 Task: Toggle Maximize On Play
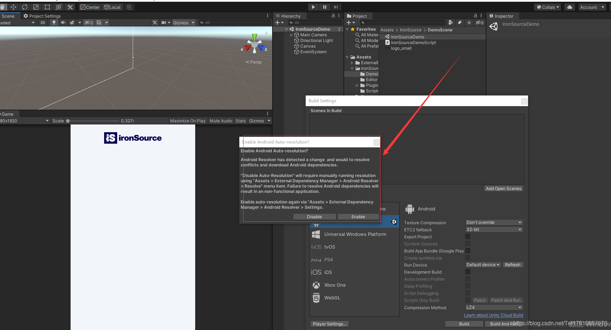click(188, 121)
